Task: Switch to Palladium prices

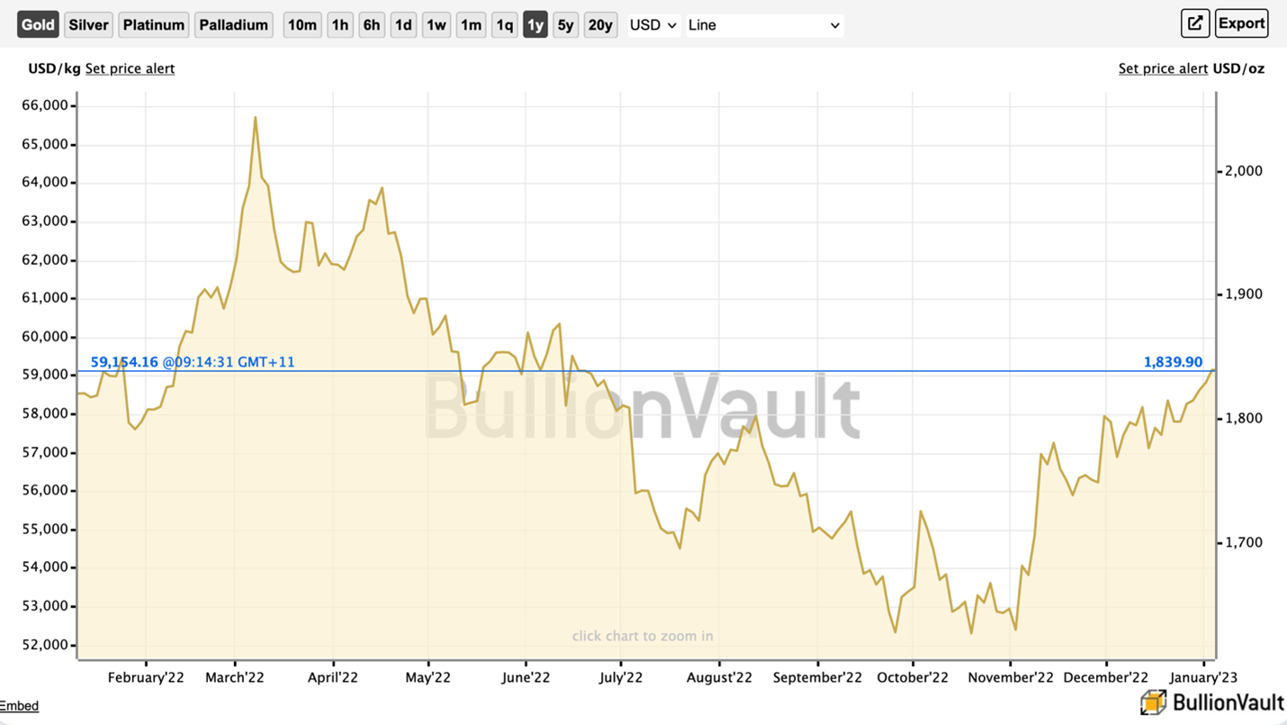Action: point(234,24)
